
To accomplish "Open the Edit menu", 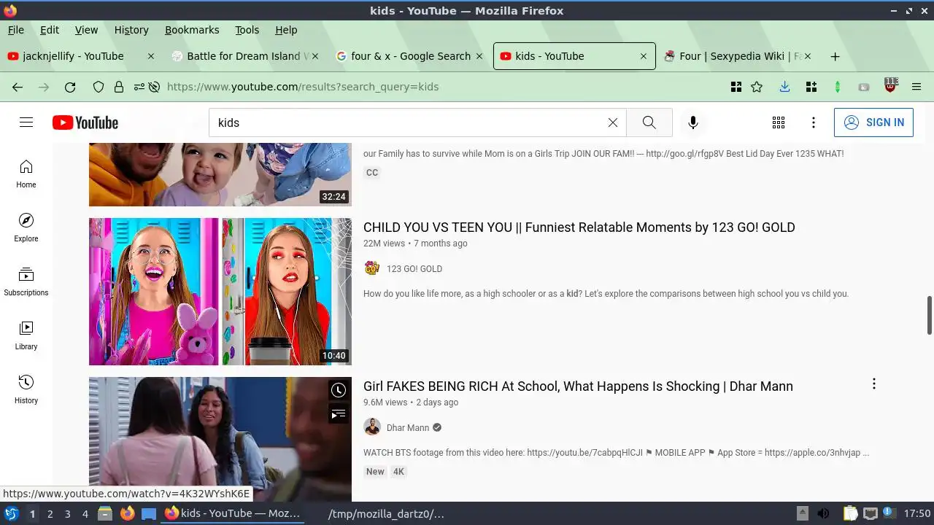I will (50, 30).
